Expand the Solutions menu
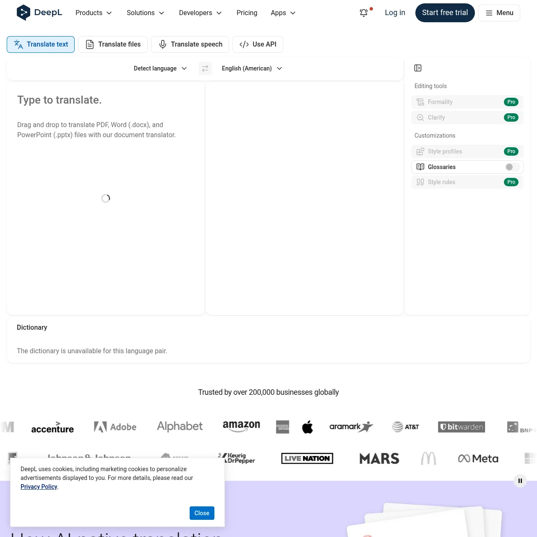This screenshot has height=537, width=537. coord(146,13)
